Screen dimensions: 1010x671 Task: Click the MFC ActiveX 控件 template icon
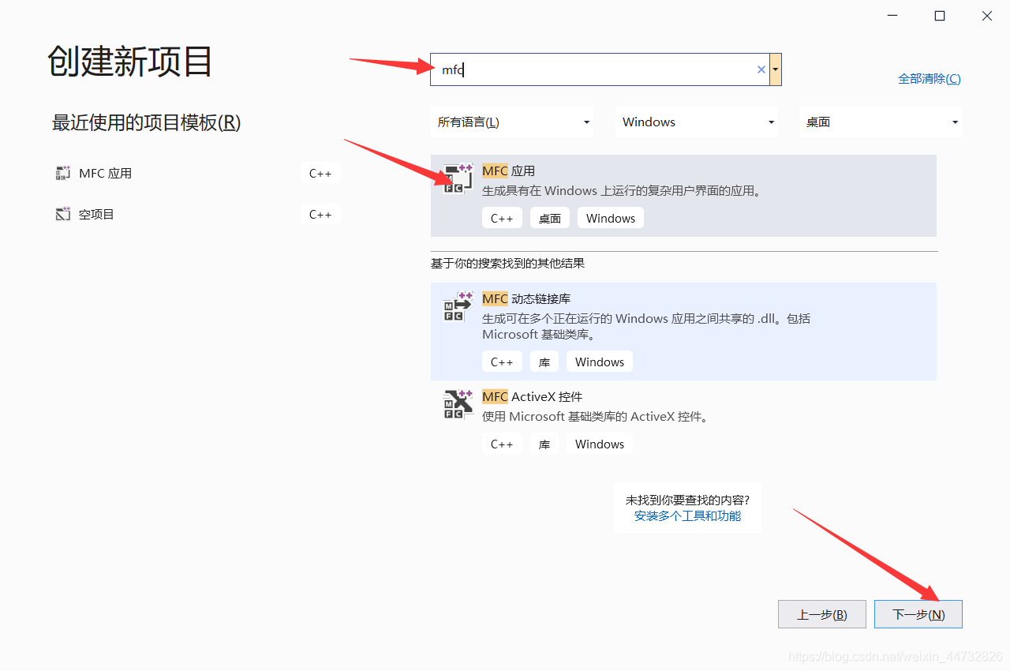click(458, 404)
